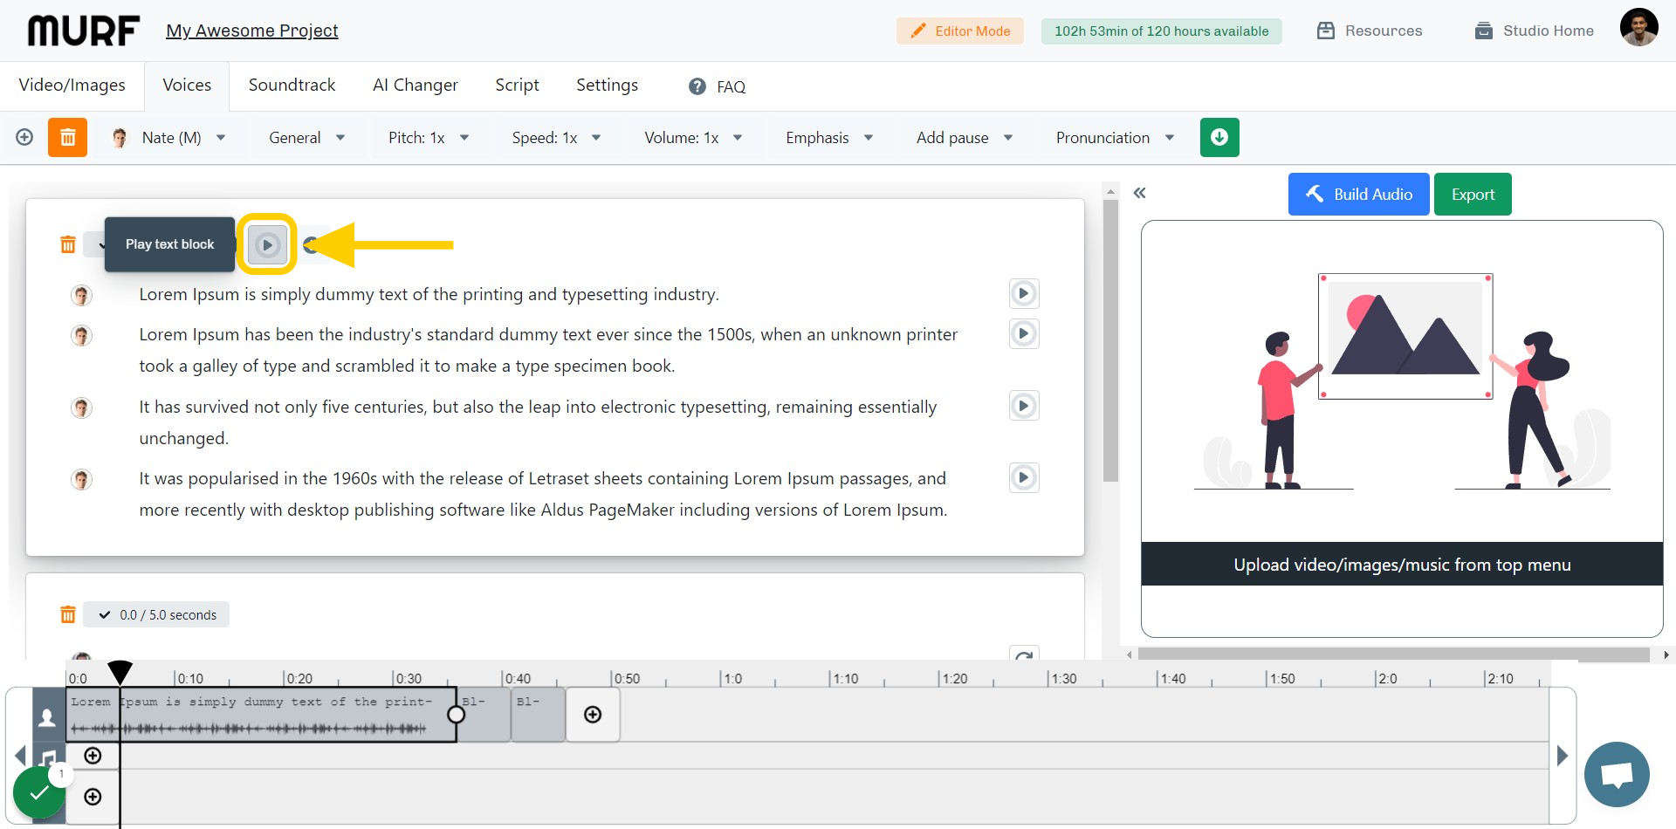Click the green checkmark status badge
The image size is (1676, 829).
(x=38, y=793)
